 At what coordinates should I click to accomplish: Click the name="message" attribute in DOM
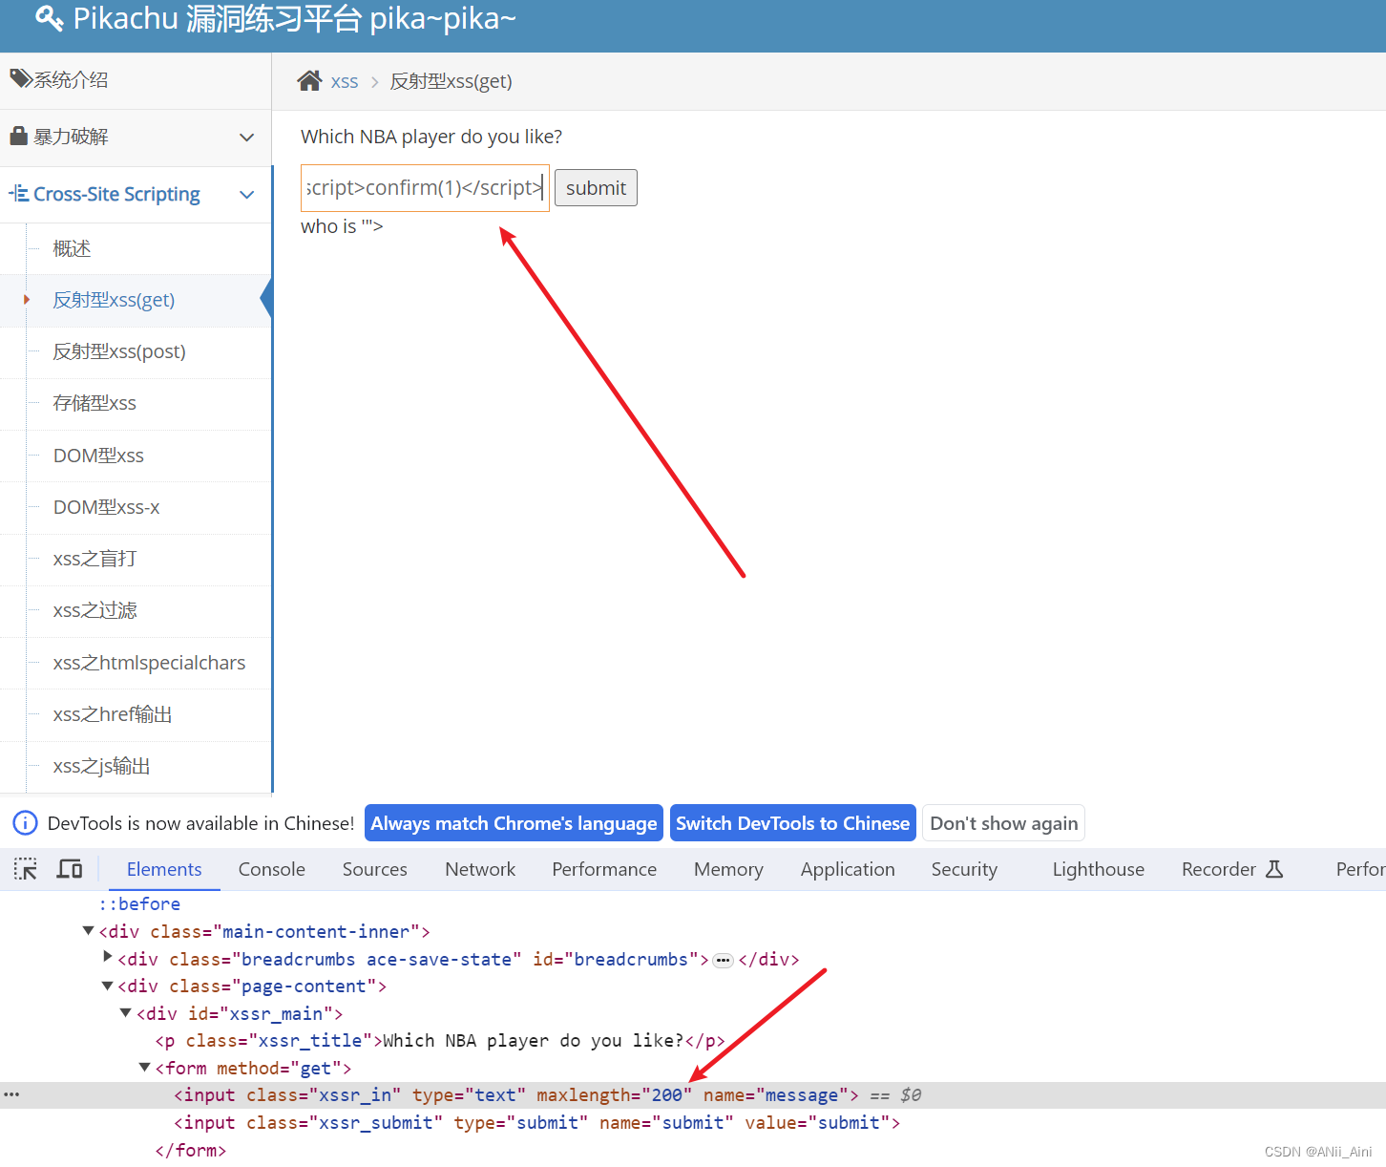(x=776, y=1095)
